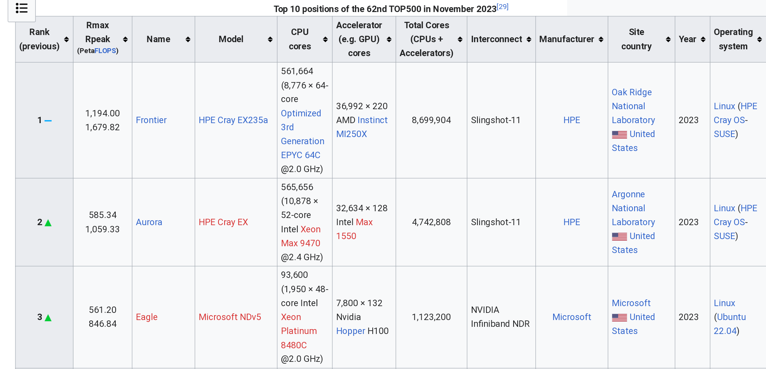Viewport: 766px width, 369px height.
Task: Click the Eagle red link
Action: [x=147, y=317]
